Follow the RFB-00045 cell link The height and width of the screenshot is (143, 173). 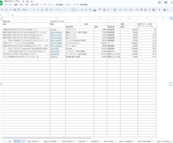(55, 54)
